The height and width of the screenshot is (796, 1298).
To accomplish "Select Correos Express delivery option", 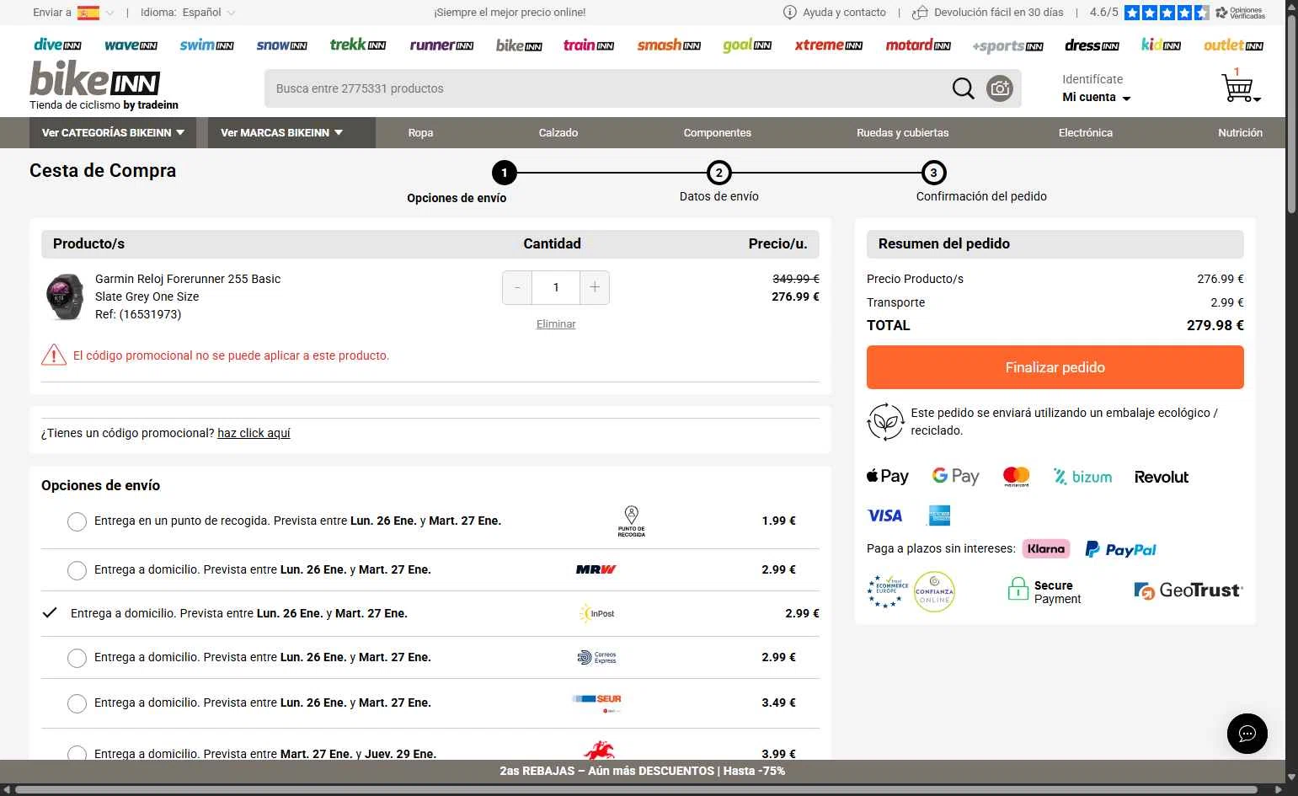I will coord(77,658).
